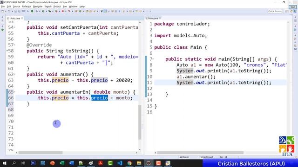Image resolution: width=298 pixels, height=167 pixels.
Task: Open Google Chrome from the taskbar
Action: (129, 163)
